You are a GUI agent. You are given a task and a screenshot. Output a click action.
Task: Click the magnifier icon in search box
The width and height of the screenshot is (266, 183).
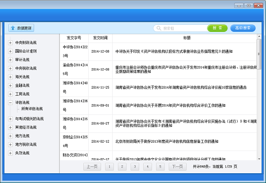click(x=159, y=28)
